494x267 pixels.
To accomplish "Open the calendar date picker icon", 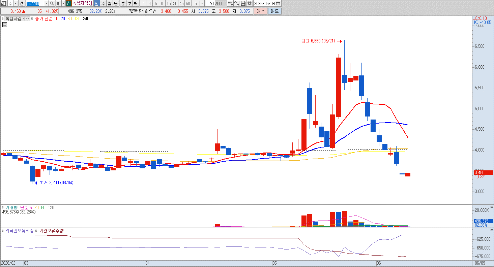I will tap(278, 3).
